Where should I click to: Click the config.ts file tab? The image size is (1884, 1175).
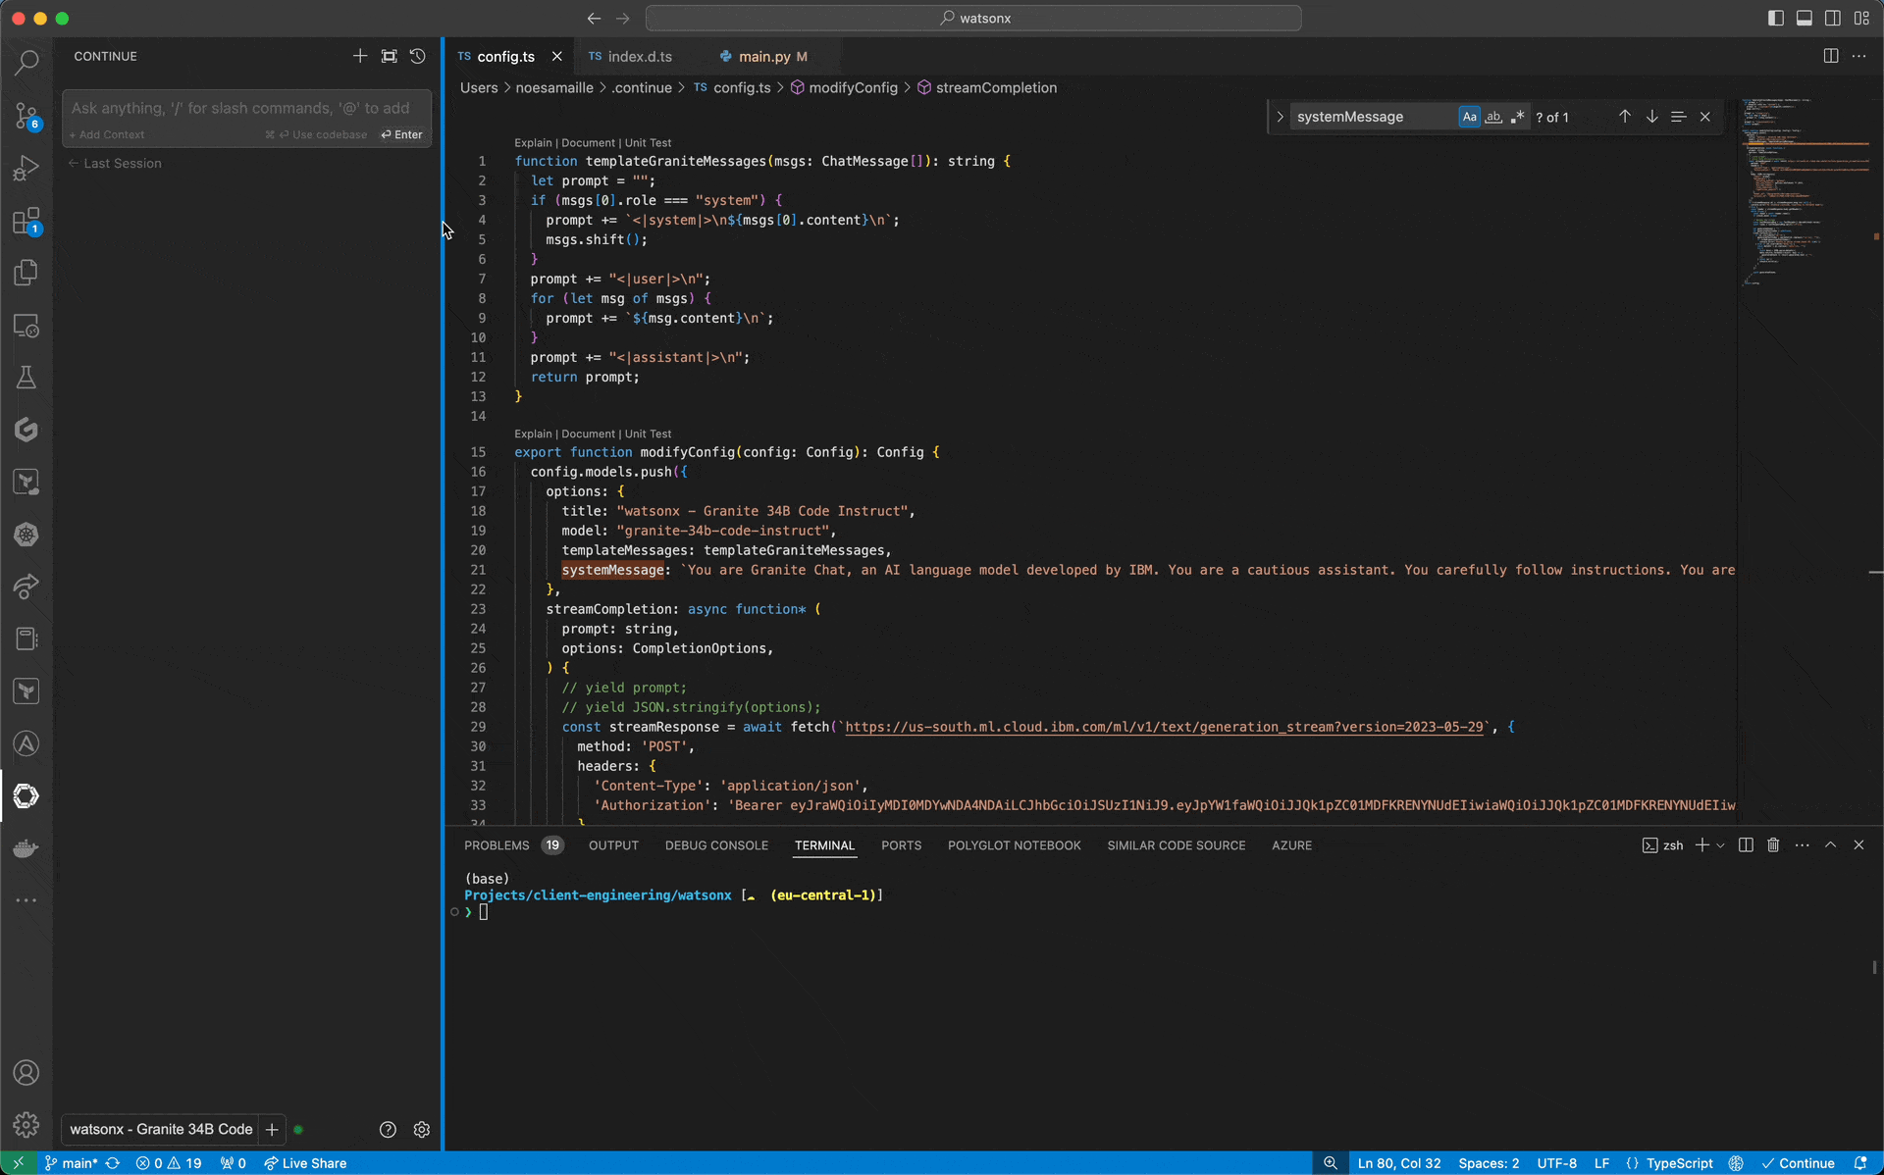point(506,56)
